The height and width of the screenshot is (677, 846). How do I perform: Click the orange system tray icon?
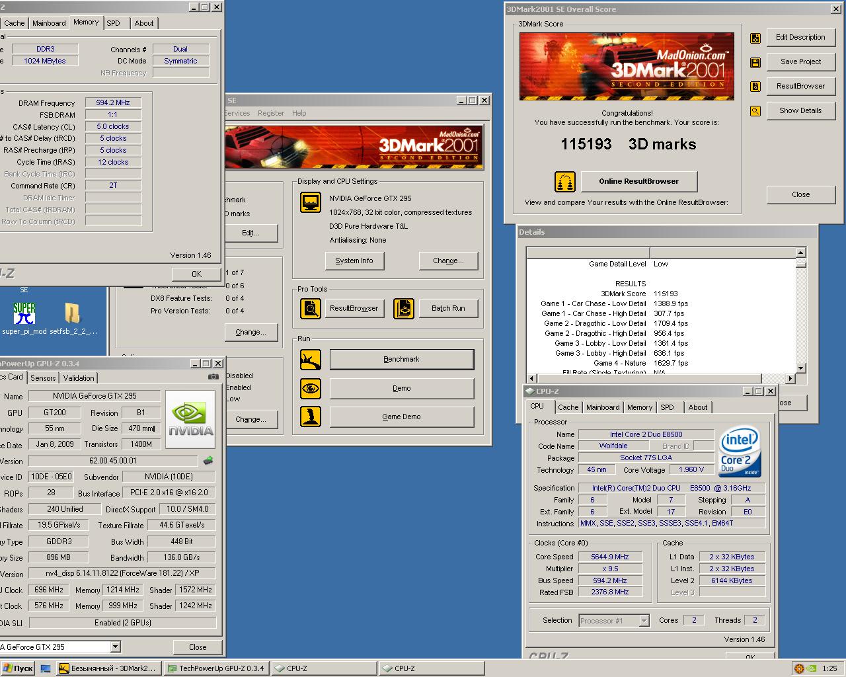pos(799,668)
